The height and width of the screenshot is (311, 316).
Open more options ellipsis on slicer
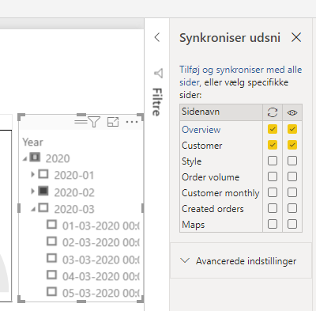pyautogui.click(x=132, y=122)
